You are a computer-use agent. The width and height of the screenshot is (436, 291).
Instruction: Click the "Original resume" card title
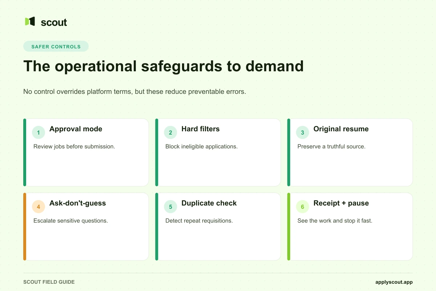[341, 129]
